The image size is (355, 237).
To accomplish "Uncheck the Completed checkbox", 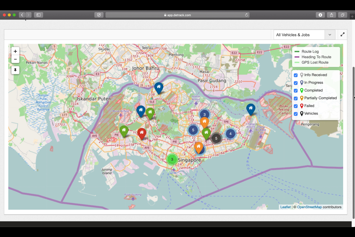I will 296,91.
